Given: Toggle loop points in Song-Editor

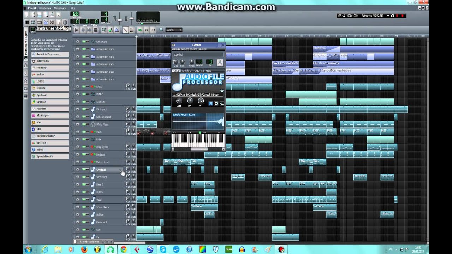Looking at the screenshot, I should pyautogui.click(x=147, y=30).
